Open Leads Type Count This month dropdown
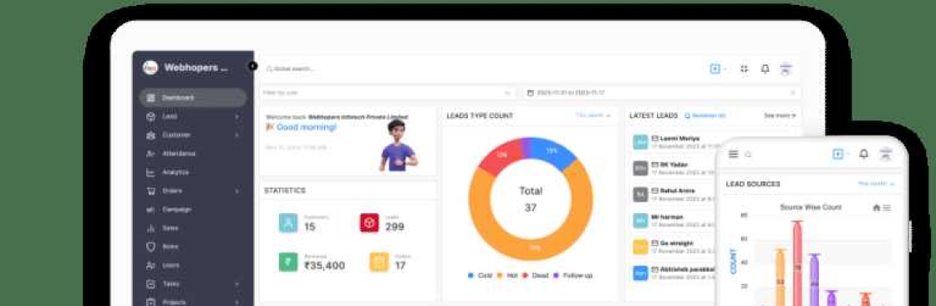This screenshot has height=306, width=936. (x=593, y=115)
